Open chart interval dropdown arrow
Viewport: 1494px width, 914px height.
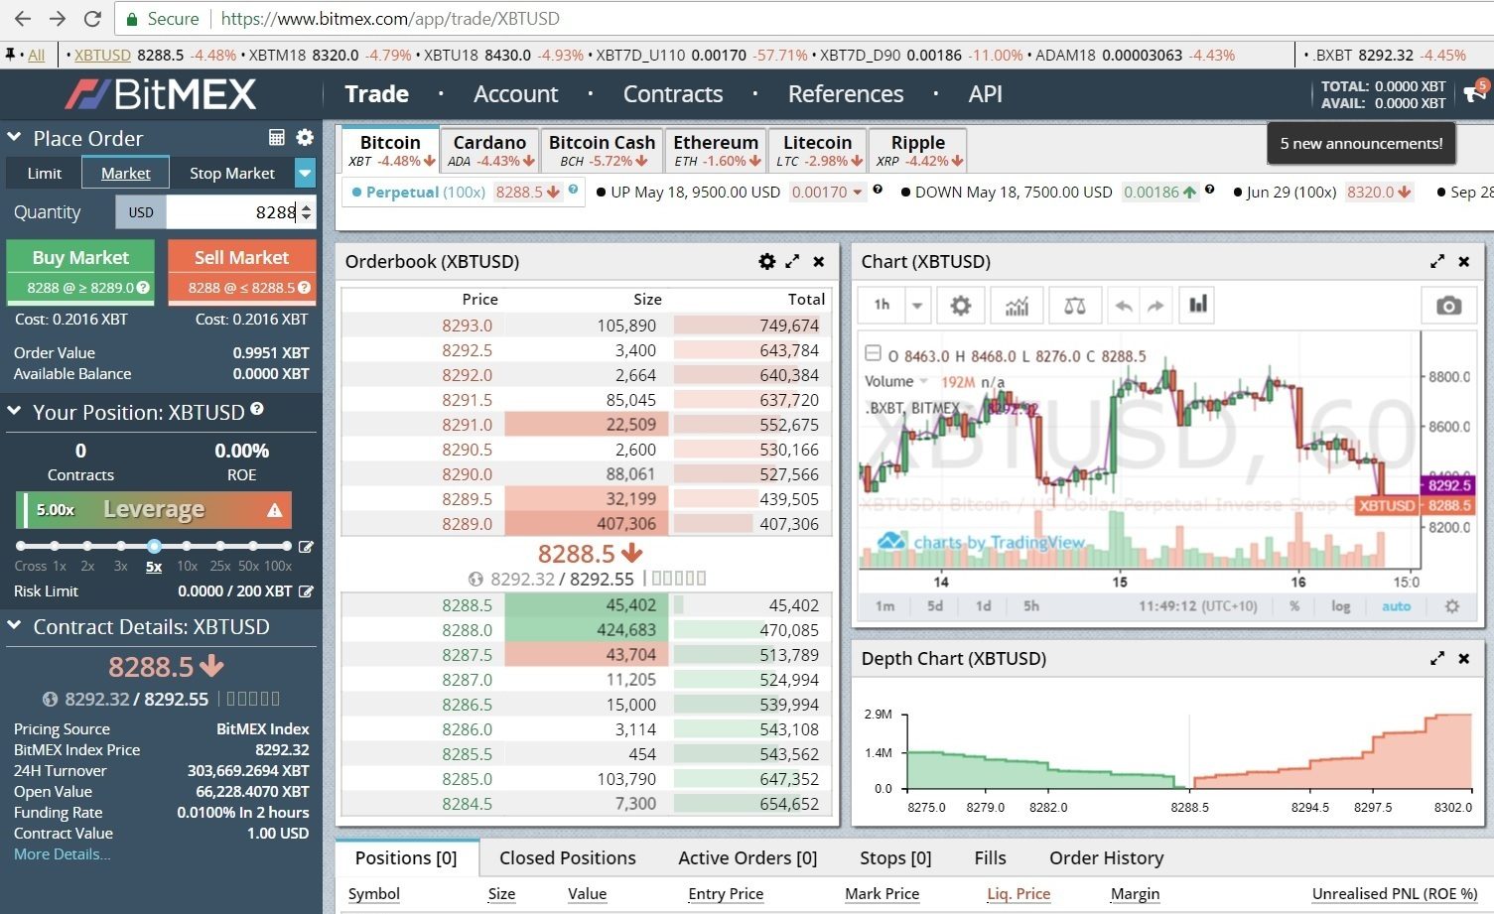(x=917, y=306)
